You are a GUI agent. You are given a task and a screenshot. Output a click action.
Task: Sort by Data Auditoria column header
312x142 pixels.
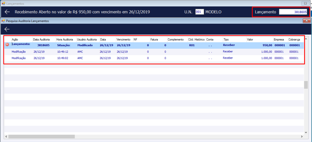[x=41, y=40]
